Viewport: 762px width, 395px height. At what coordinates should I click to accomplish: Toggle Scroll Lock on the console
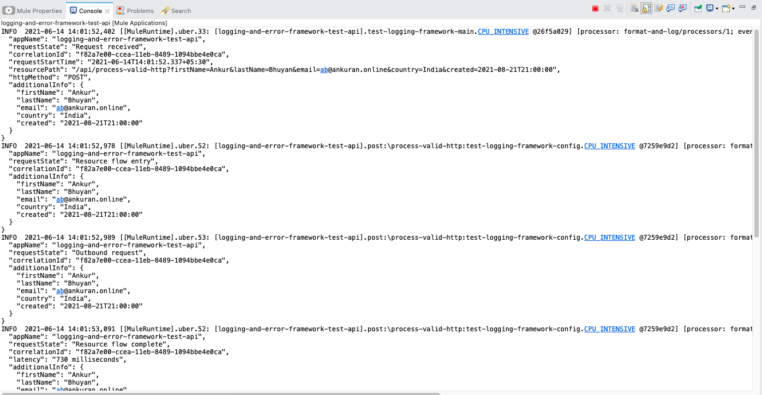tap(646, 9)
